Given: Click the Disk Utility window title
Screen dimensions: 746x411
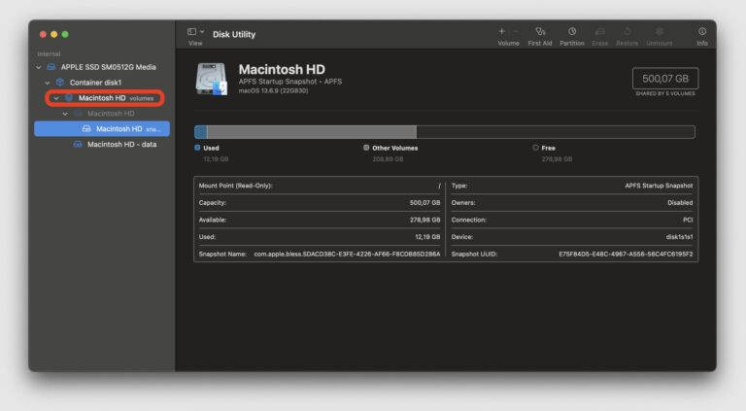Looking at the screenshot, I should tap(234, 34).
